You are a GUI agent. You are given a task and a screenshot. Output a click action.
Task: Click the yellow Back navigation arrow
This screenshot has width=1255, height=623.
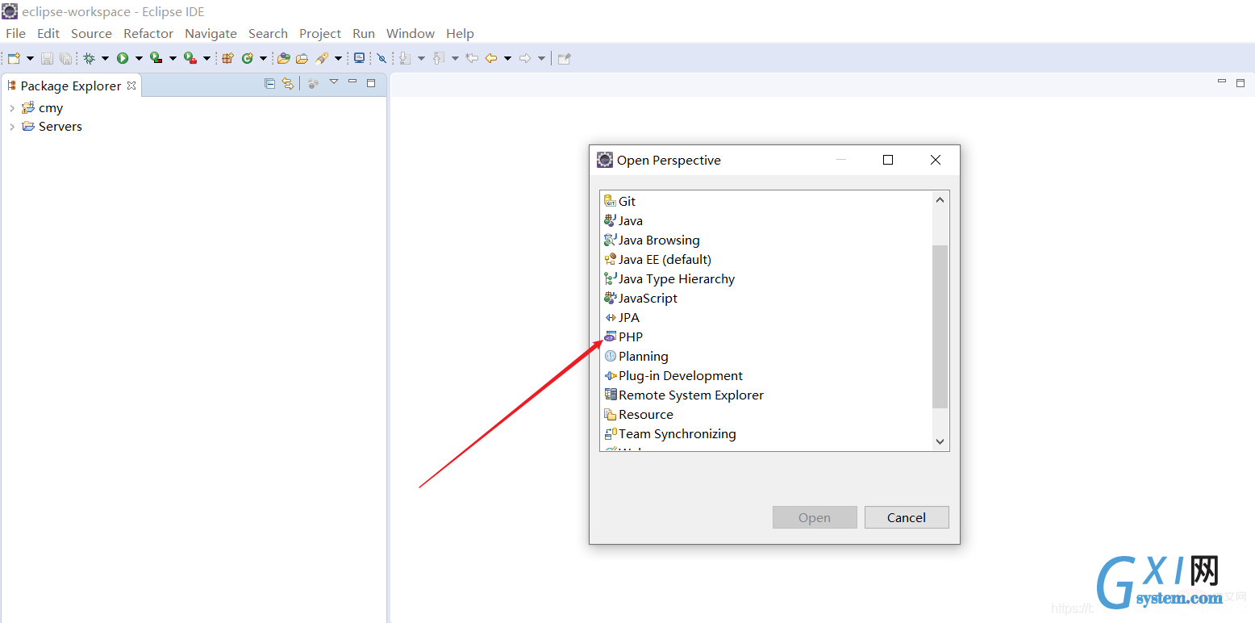tap(490, 58)
